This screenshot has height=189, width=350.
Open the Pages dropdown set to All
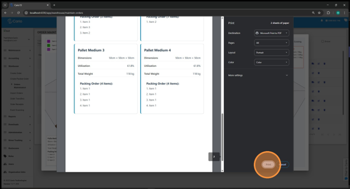[272, 43]
